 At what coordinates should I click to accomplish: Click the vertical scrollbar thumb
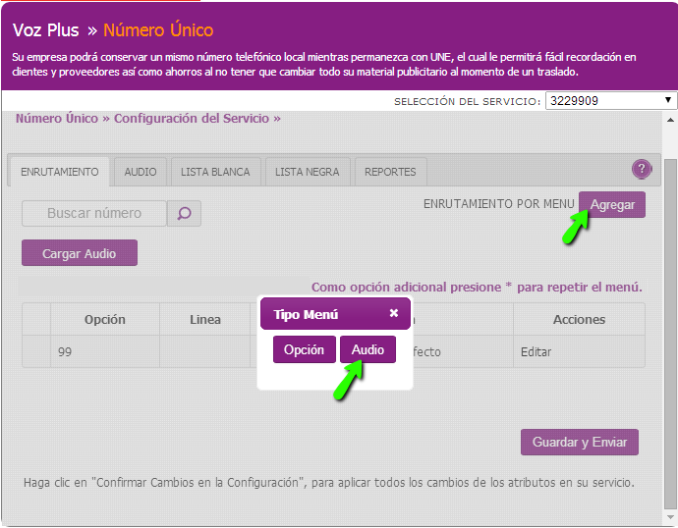pyautogui.click(x=670, y=335)
